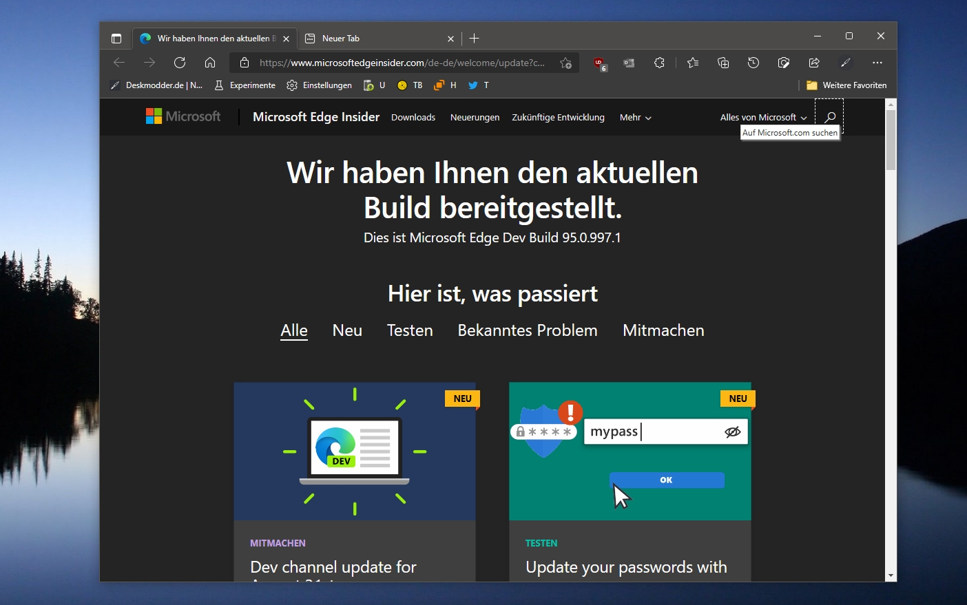Open the Experimente bookmark
Image resolution: width=967 pixels, height=605 pixels.
tap(245, 85)
